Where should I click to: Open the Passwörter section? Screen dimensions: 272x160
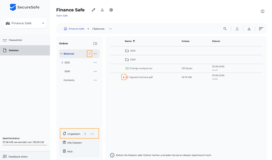tap(25, 40)
